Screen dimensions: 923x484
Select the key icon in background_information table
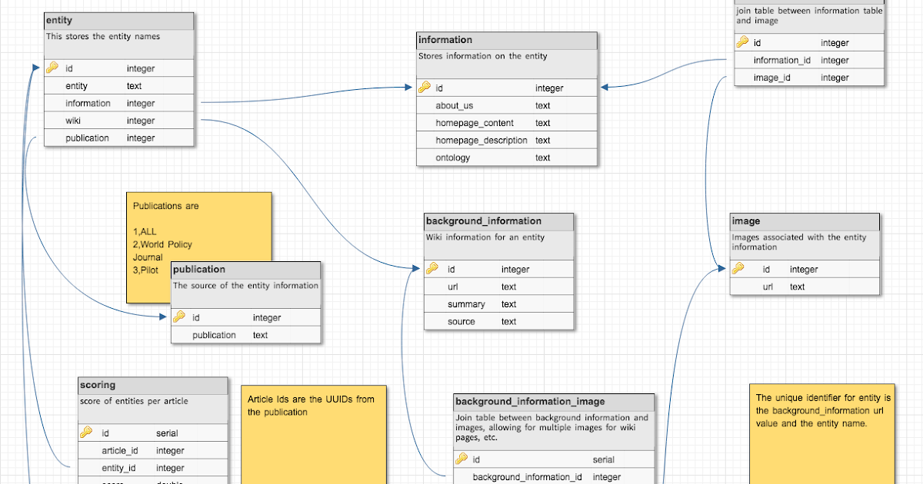[432, 268]
